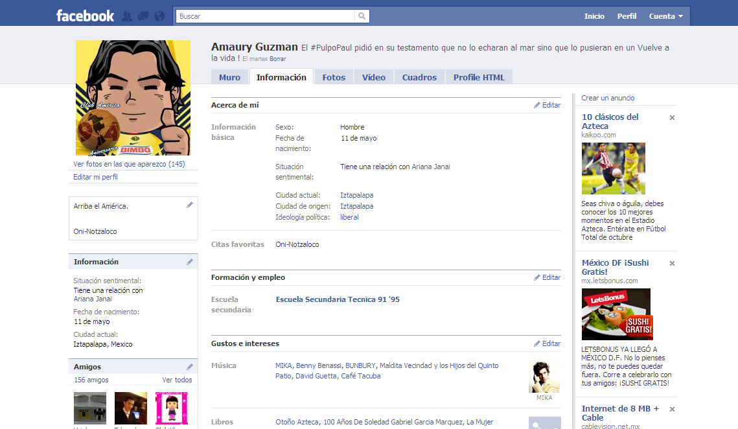The image size is (738, 429).
Task: Click Crear un anuncio link
Action: pos(608,98)
